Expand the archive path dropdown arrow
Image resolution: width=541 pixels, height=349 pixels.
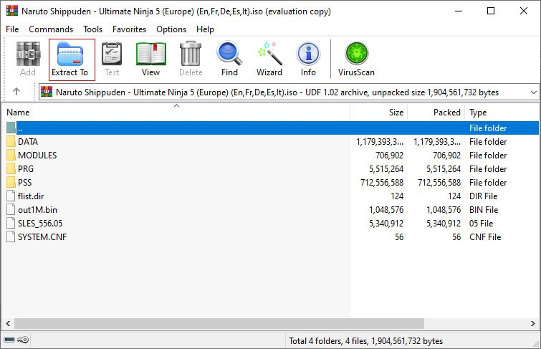coord(533,92)
